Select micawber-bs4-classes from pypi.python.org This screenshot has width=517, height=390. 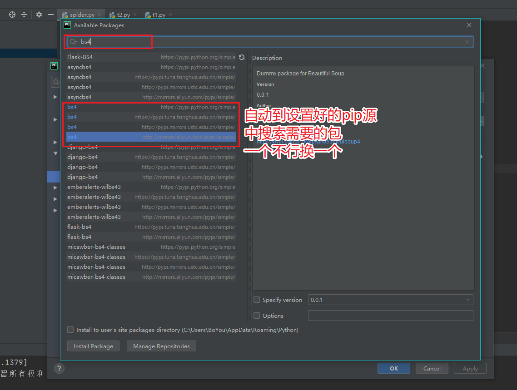coord(151,247)
